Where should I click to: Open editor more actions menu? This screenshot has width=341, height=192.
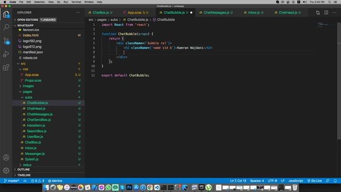coord(334,13)
